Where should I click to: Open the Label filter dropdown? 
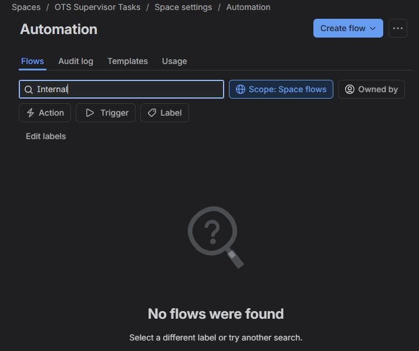click(164, 113)
